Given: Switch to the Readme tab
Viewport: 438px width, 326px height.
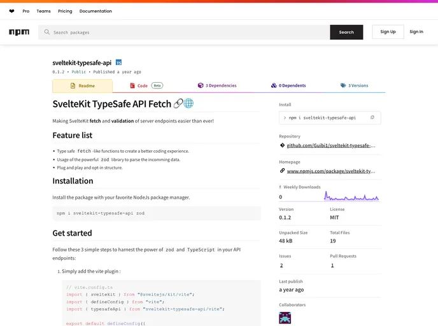Looking at the screenshot, I should (x=82, y=86).
